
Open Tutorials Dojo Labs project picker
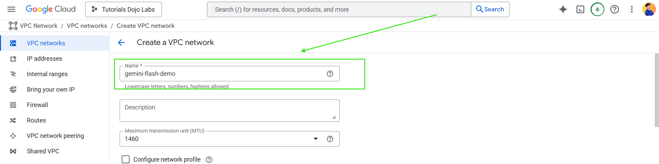pyautogui.click(x=123, y=9)
